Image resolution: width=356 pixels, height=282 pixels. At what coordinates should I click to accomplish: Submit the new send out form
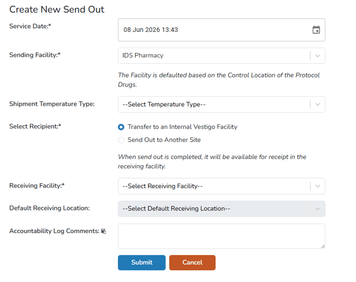142,262
